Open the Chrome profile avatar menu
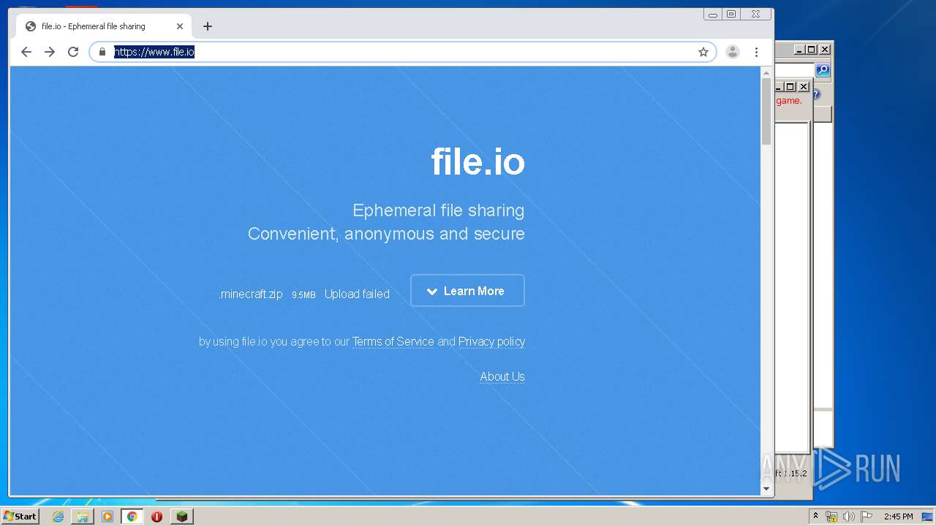The height and width of the screenshot is (526, 936). (x=732, y=52)
